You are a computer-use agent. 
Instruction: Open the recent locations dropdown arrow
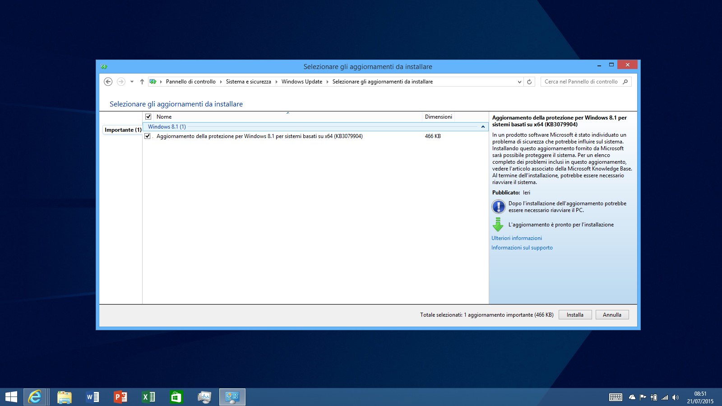132,82
